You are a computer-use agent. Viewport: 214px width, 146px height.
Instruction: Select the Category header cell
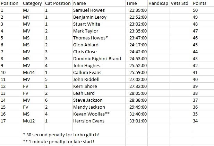click(x=32, y=3)
